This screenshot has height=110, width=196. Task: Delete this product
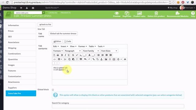click(156, 14)
